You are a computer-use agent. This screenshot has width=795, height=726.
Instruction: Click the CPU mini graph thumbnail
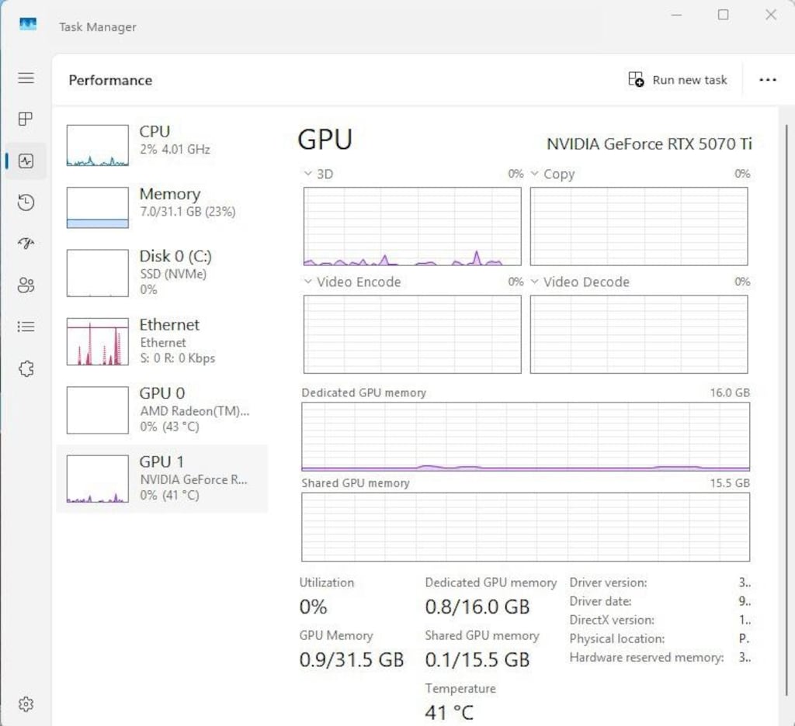(97, 145)
